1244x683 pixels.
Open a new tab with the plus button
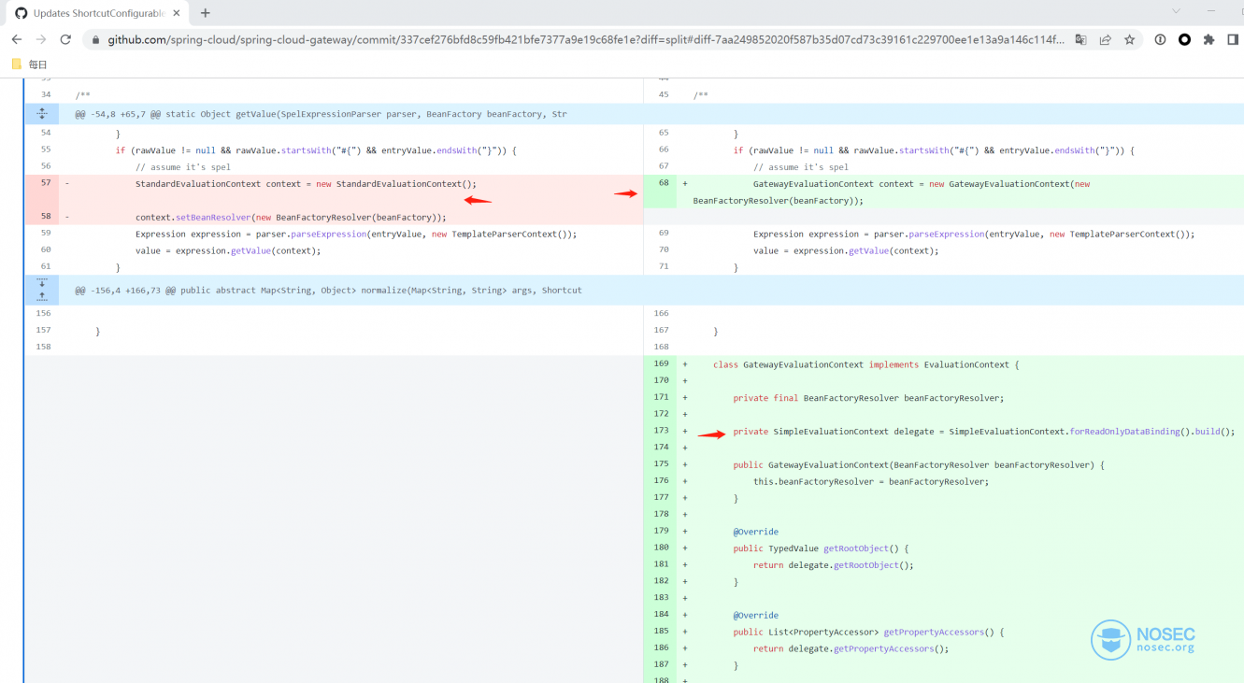207,14
